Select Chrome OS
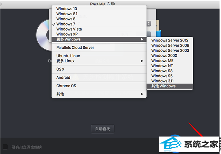This screenshot has height=154, width=221. pyautogui.click(x=99, y=86)
